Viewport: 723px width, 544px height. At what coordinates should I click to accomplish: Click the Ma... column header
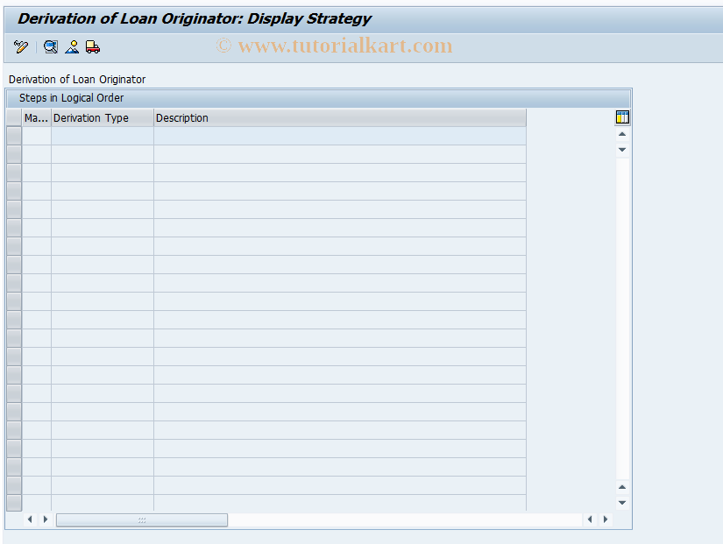click(37, 118)
